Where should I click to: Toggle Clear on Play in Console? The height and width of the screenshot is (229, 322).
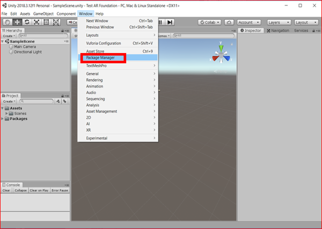[39, 190]
